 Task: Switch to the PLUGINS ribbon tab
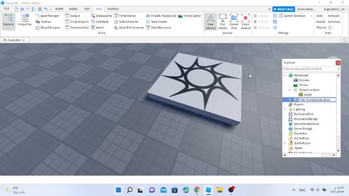[x=113, y=9]
